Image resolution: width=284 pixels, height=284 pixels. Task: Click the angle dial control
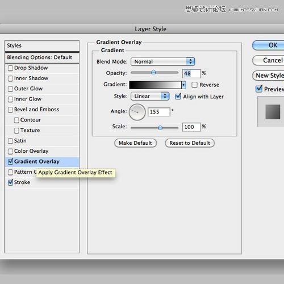click(137, 112)
